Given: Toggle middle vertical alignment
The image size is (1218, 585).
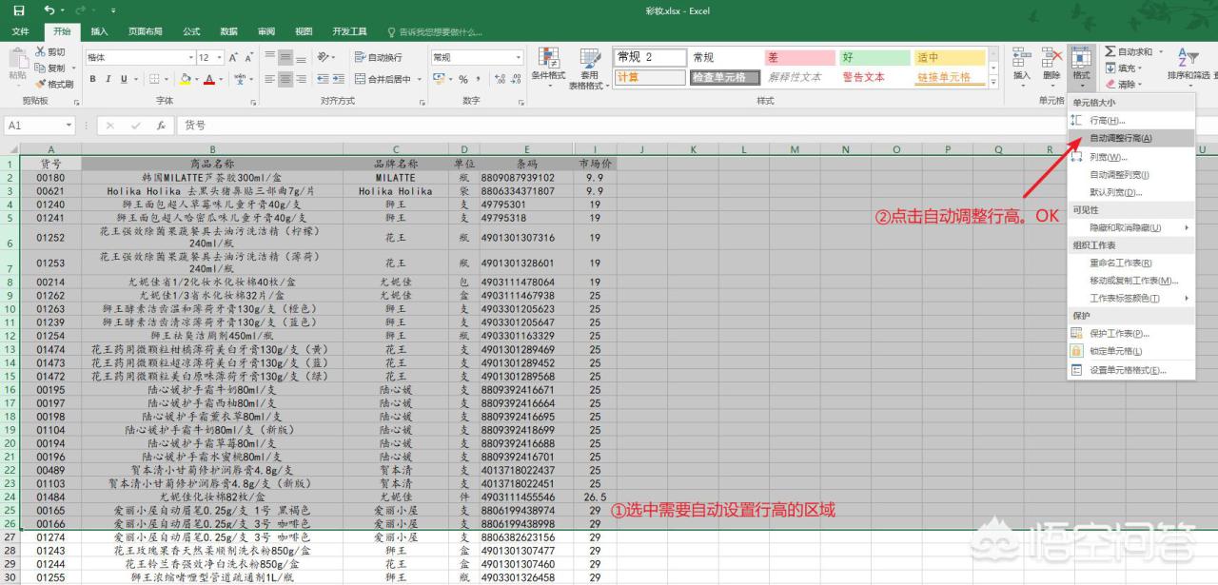Looking at the screenshot, I should click(x=285, y=57).
